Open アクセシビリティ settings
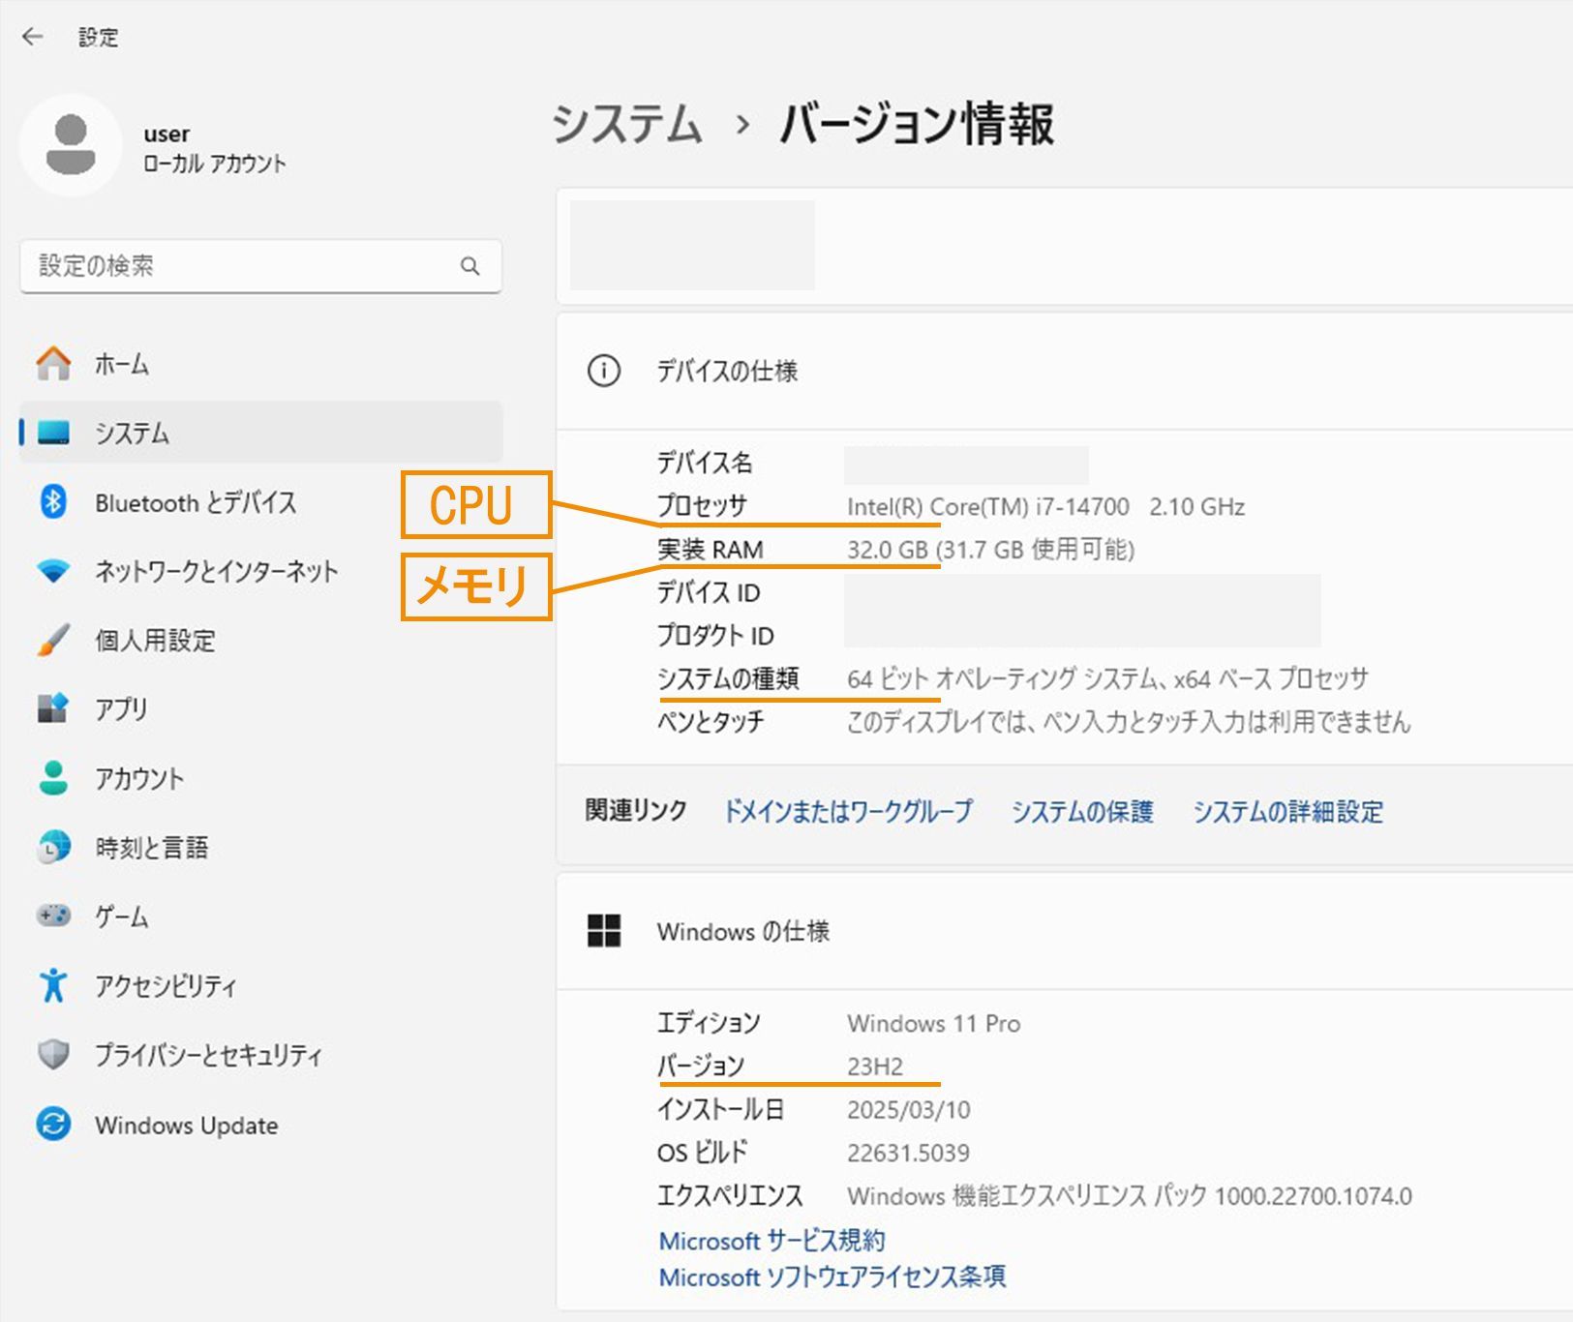 [260, 985]
